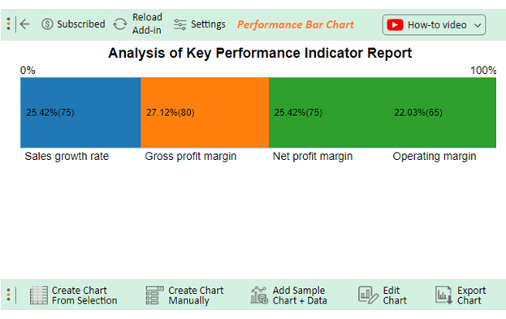Click the 100% scale label
Viewport: 506px width, 319px height.
pyautogui.click(x=483, y=71)
